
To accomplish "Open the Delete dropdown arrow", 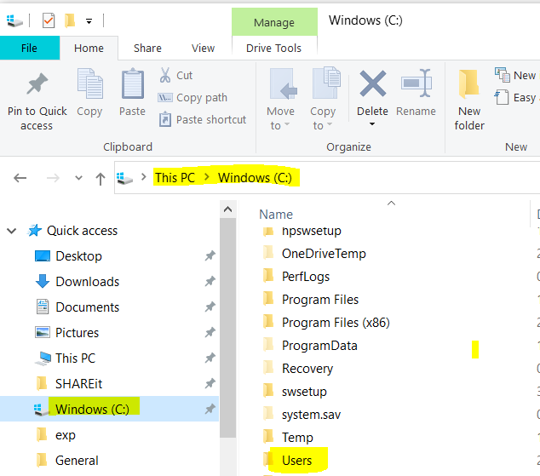I will pos(372,124).
